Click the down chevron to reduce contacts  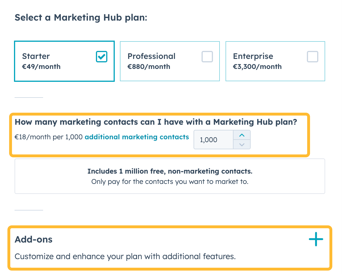242,144
